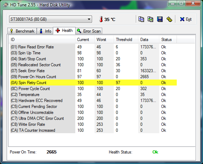Click the thermometer temperature icon
The image size is (203, 164).
point(101,19)
